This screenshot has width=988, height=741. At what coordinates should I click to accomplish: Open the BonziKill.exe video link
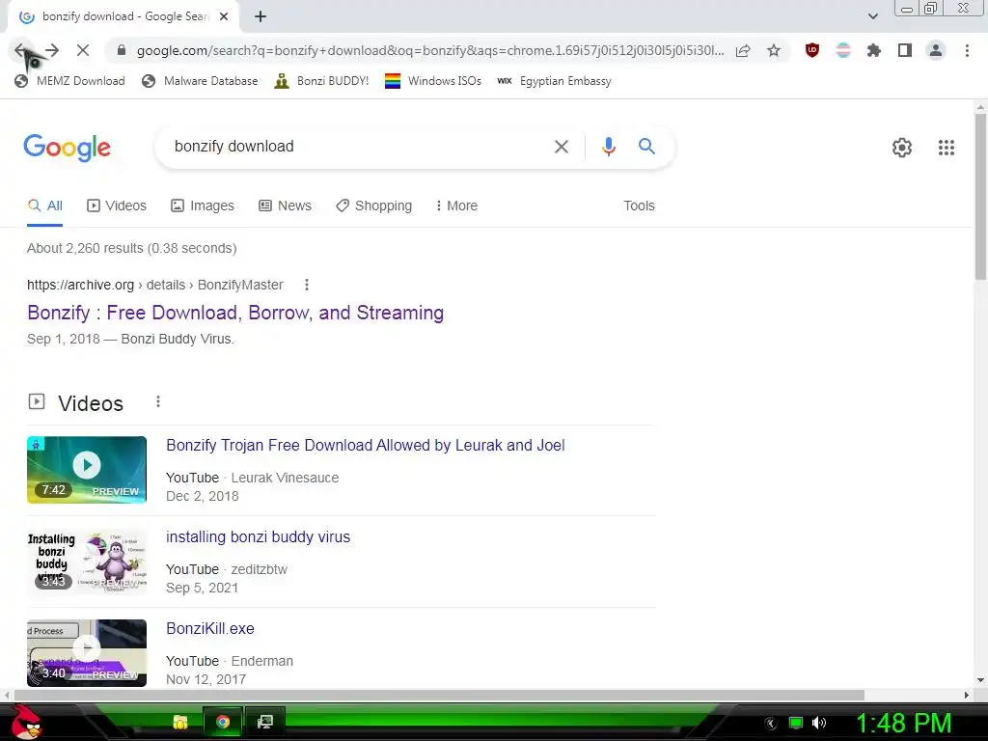click(x=209, y=629)
